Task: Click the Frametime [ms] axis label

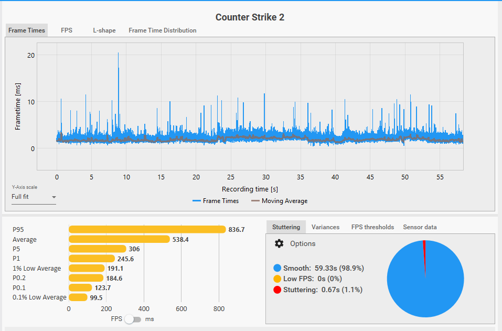Action: 18,106
